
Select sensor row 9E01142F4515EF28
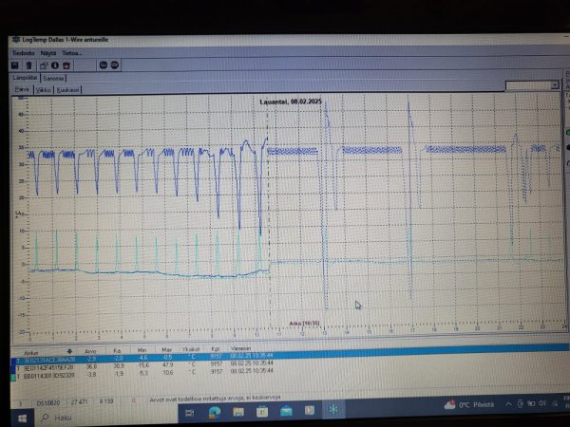coord(46,366)
